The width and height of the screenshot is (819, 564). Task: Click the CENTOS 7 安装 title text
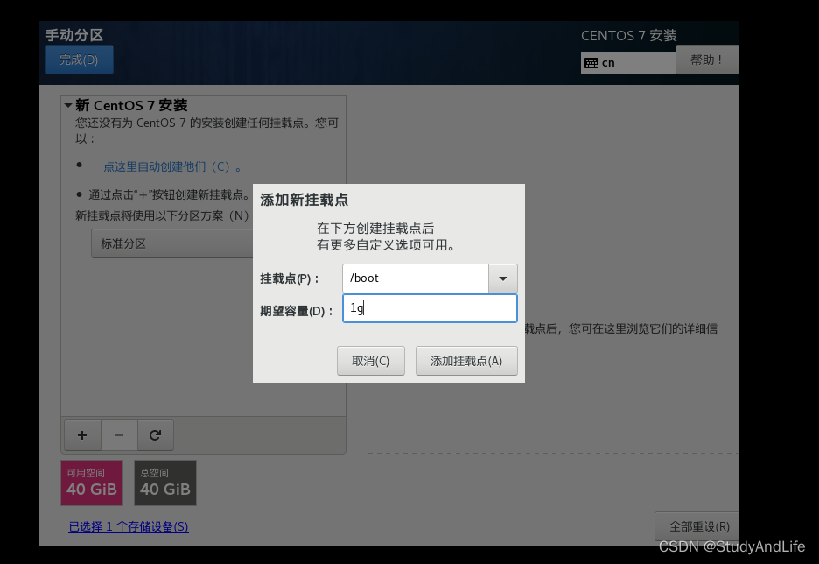[x=629, y=36]
